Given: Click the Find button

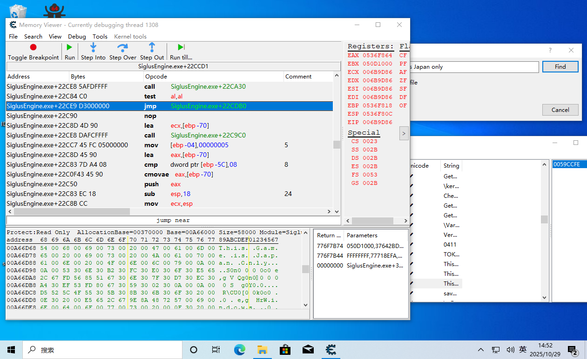Looking at the screenshot, I should (x=560, y=66).
